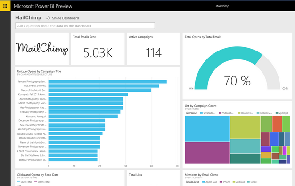Select the large purple treemap block
Screen dimensions: 295x186
click(x=207, y=152)
